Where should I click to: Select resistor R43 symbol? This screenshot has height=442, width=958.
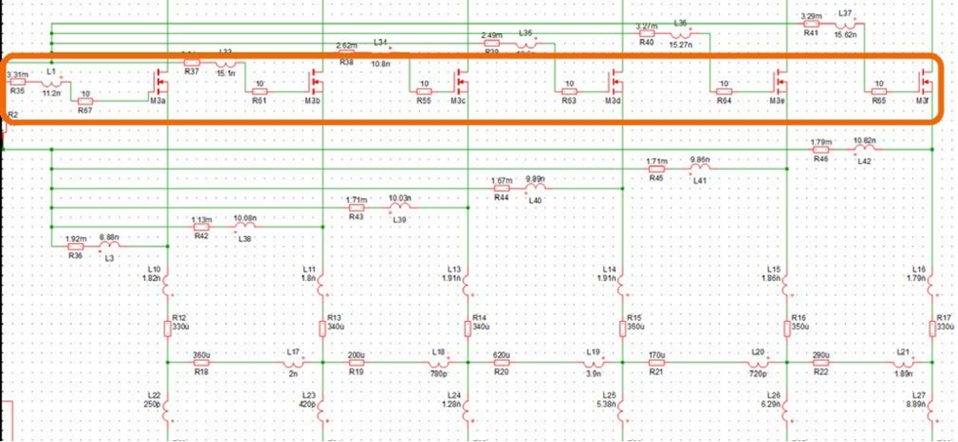(357, 207)
